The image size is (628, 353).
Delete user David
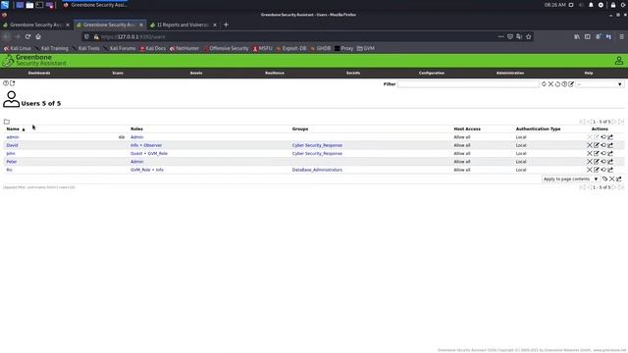pyautogui.click(x=590, y=145)
